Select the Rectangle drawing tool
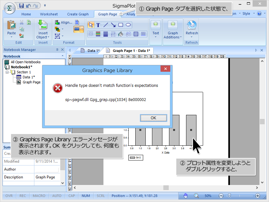Viewport: 269px width, 202px height. coord(121,25)
